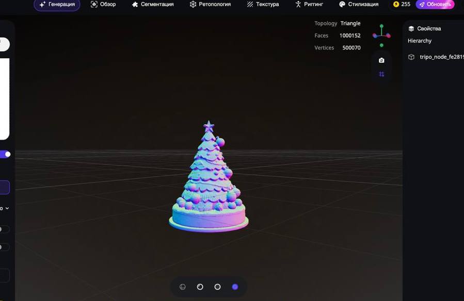This screenshot has height=301, width=464.
Task: Click the green Y-axis handle on gizmo
Action: click(381, 26)
